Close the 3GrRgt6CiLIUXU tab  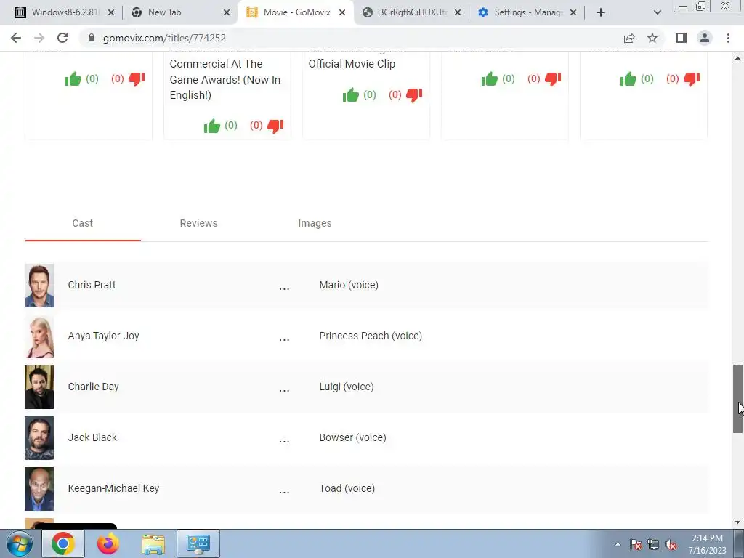click(x=458, y=12)
